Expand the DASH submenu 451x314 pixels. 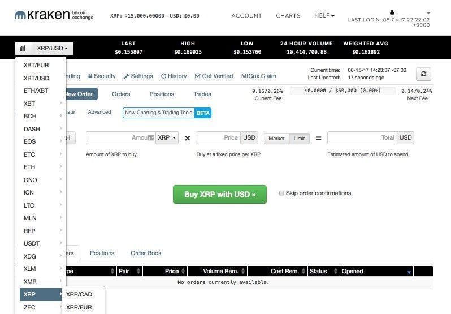point(41,129)
